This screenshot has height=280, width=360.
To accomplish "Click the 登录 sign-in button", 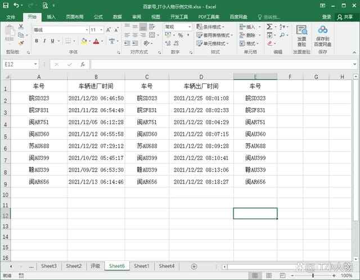I will tap(326, 17).
